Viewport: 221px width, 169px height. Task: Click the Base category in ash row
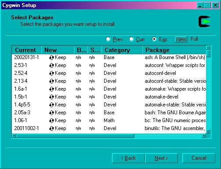coord(109,57)
